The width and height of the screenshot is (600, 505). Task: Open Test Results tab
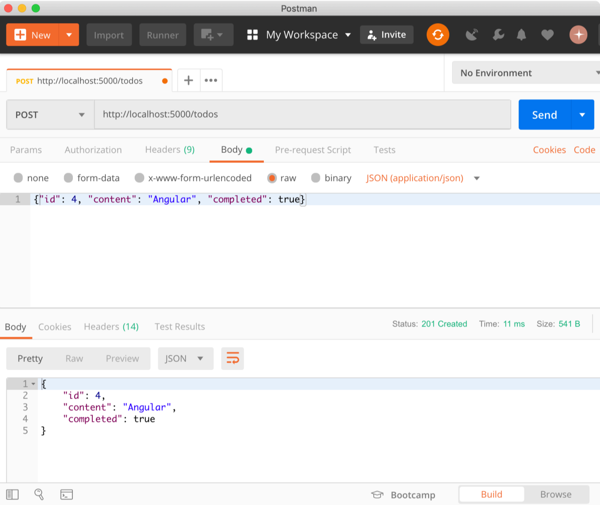click(180, 327)
